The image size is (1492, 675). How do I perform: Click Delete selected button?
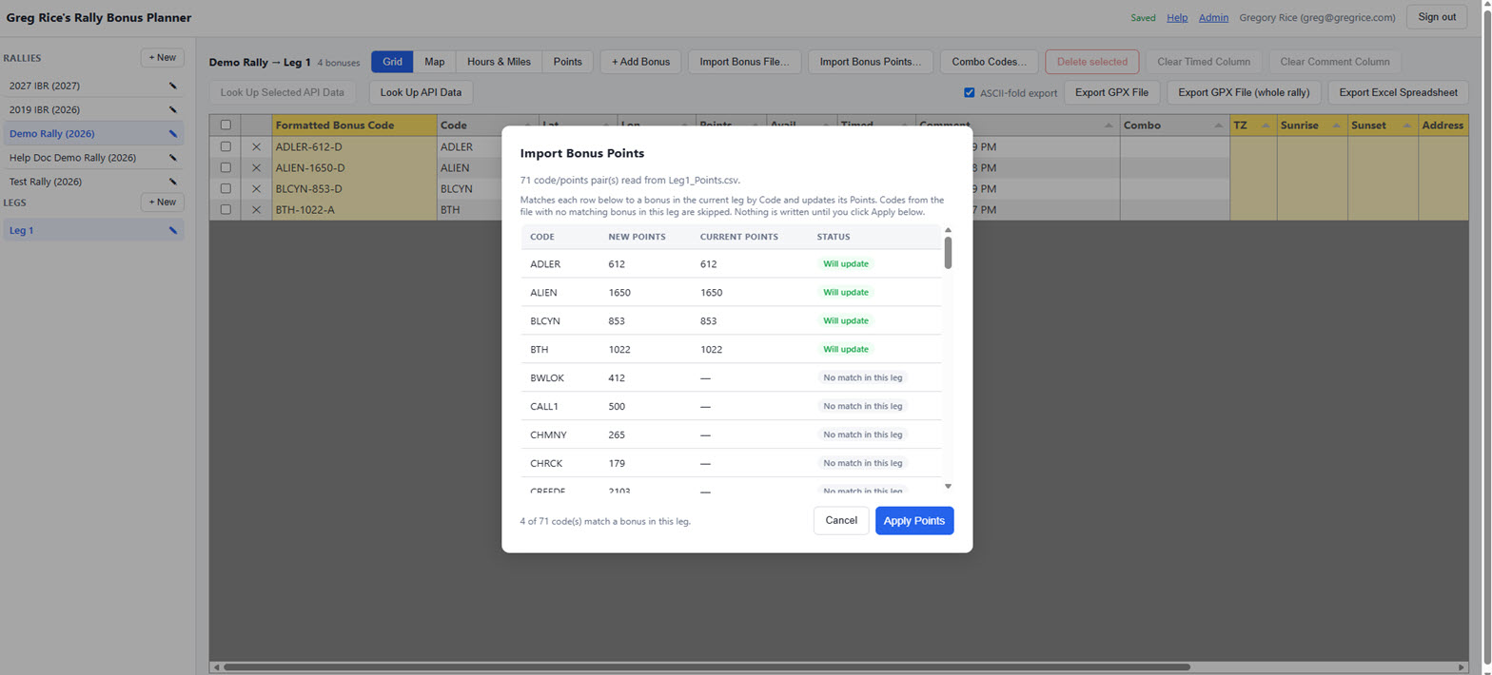[1092, 62]
